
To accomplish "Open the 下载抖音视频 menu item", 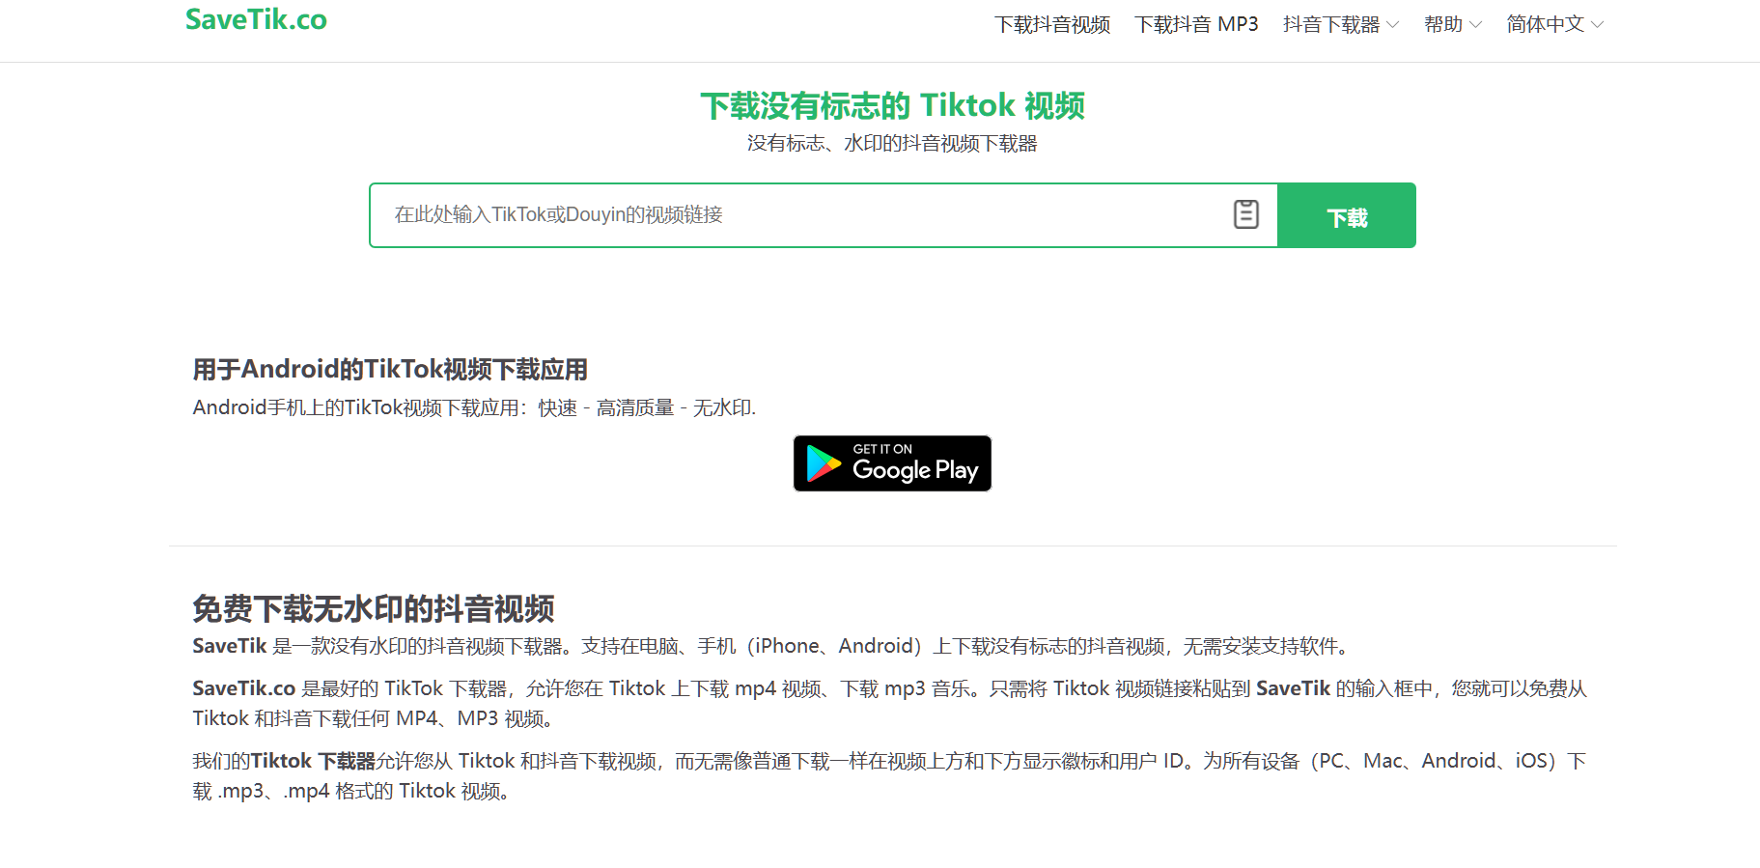I will (1052, 24).
